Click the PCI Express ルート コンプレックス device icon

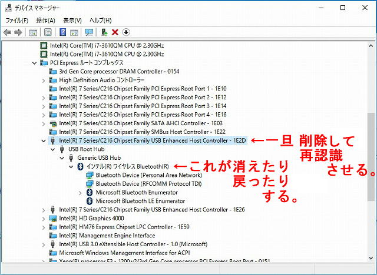pos(44,63)
